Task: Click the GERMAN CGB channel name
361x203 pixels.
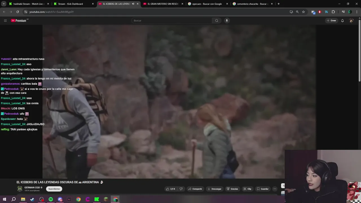Action: click(x=32, y=187)
